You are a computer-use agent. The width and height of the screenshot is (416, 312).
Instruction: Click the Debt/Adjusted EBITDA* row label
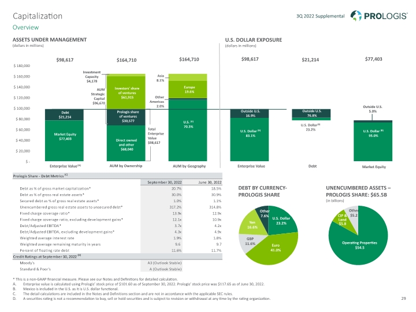(40, 226)
